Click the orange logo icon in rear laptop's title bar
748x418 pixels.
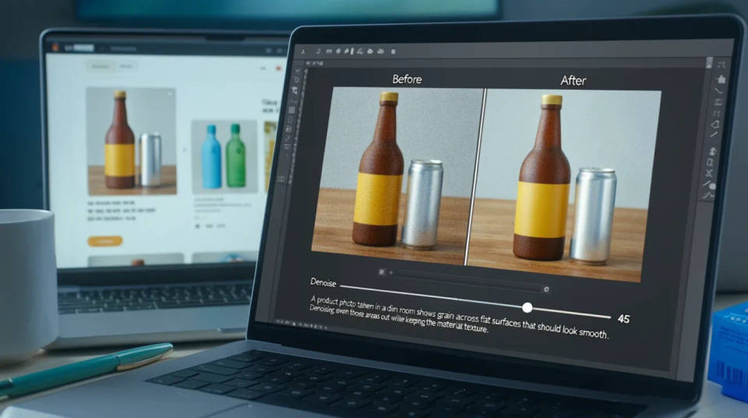point(55,48)
